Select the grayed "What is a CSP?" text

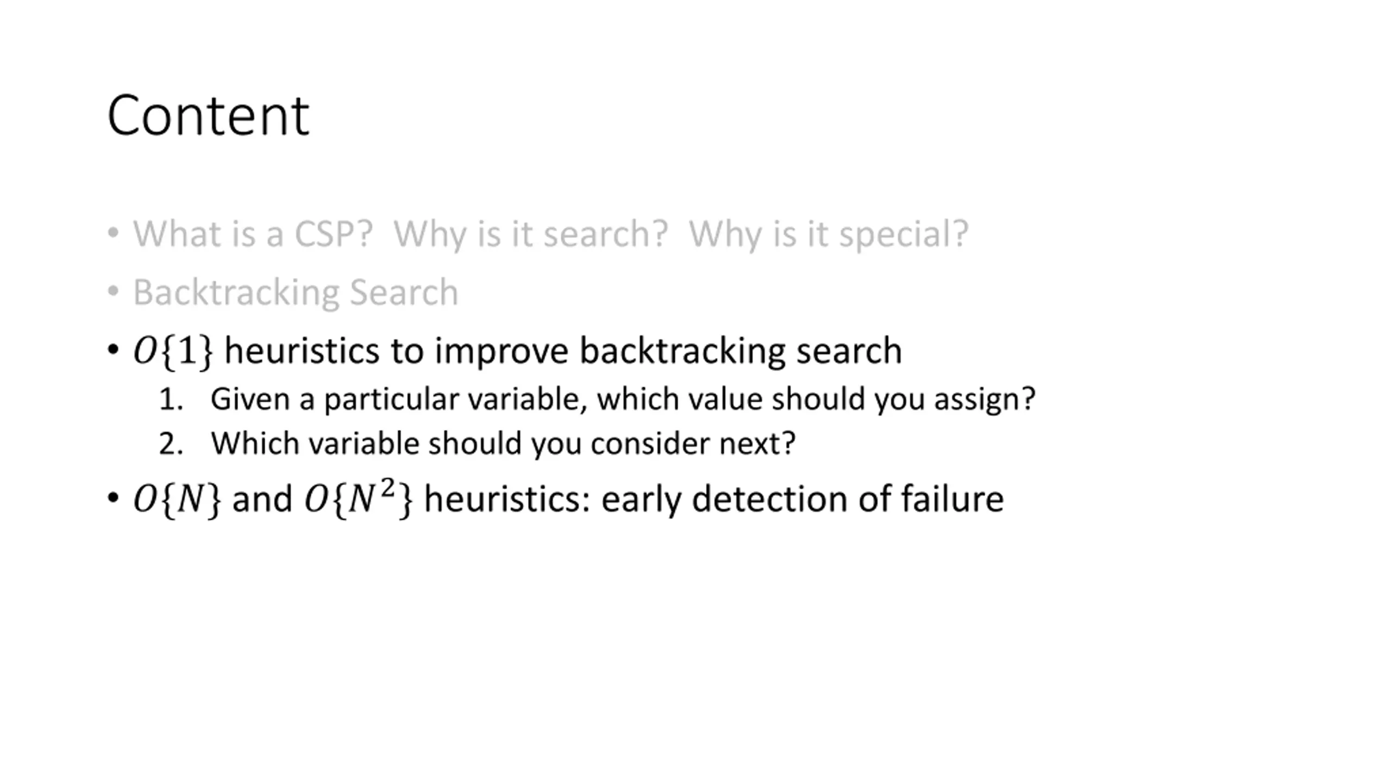253,234
